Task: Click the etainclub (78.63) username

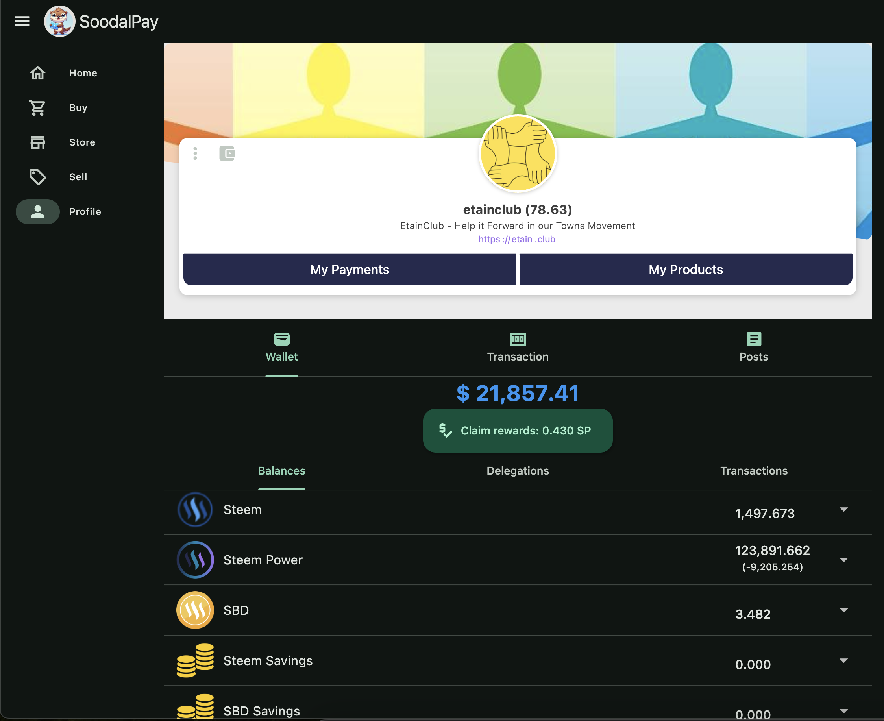Action: (518, 210)
